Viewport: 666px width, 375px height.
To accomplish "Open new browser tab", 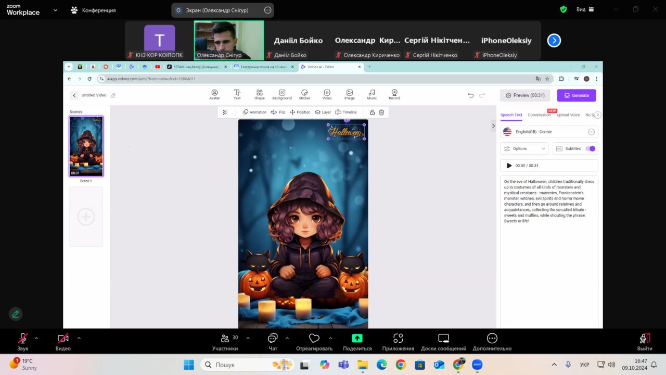I will [369, 67].
